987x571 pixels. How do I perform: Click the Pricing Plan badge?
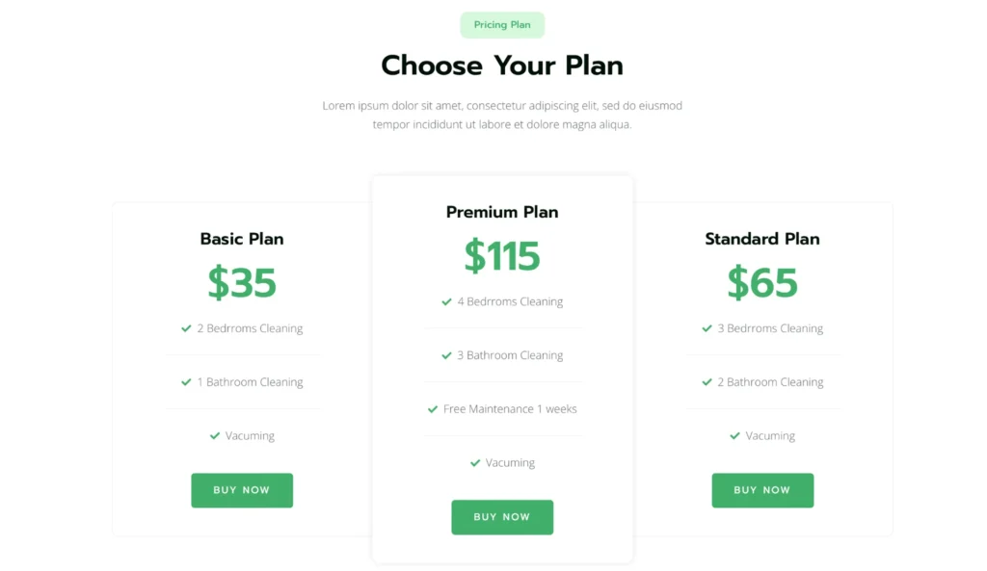tap(502, 25)
